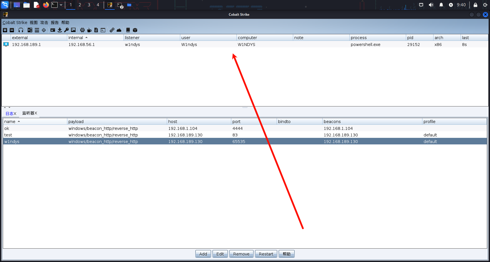Open the Cobalt Strike menu
This screenshot has width=490, height=262.
pos(15,23)
